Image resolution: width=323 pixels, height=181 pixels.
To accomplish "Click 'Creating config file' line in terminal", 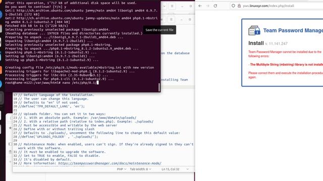I will coord(80,67).
